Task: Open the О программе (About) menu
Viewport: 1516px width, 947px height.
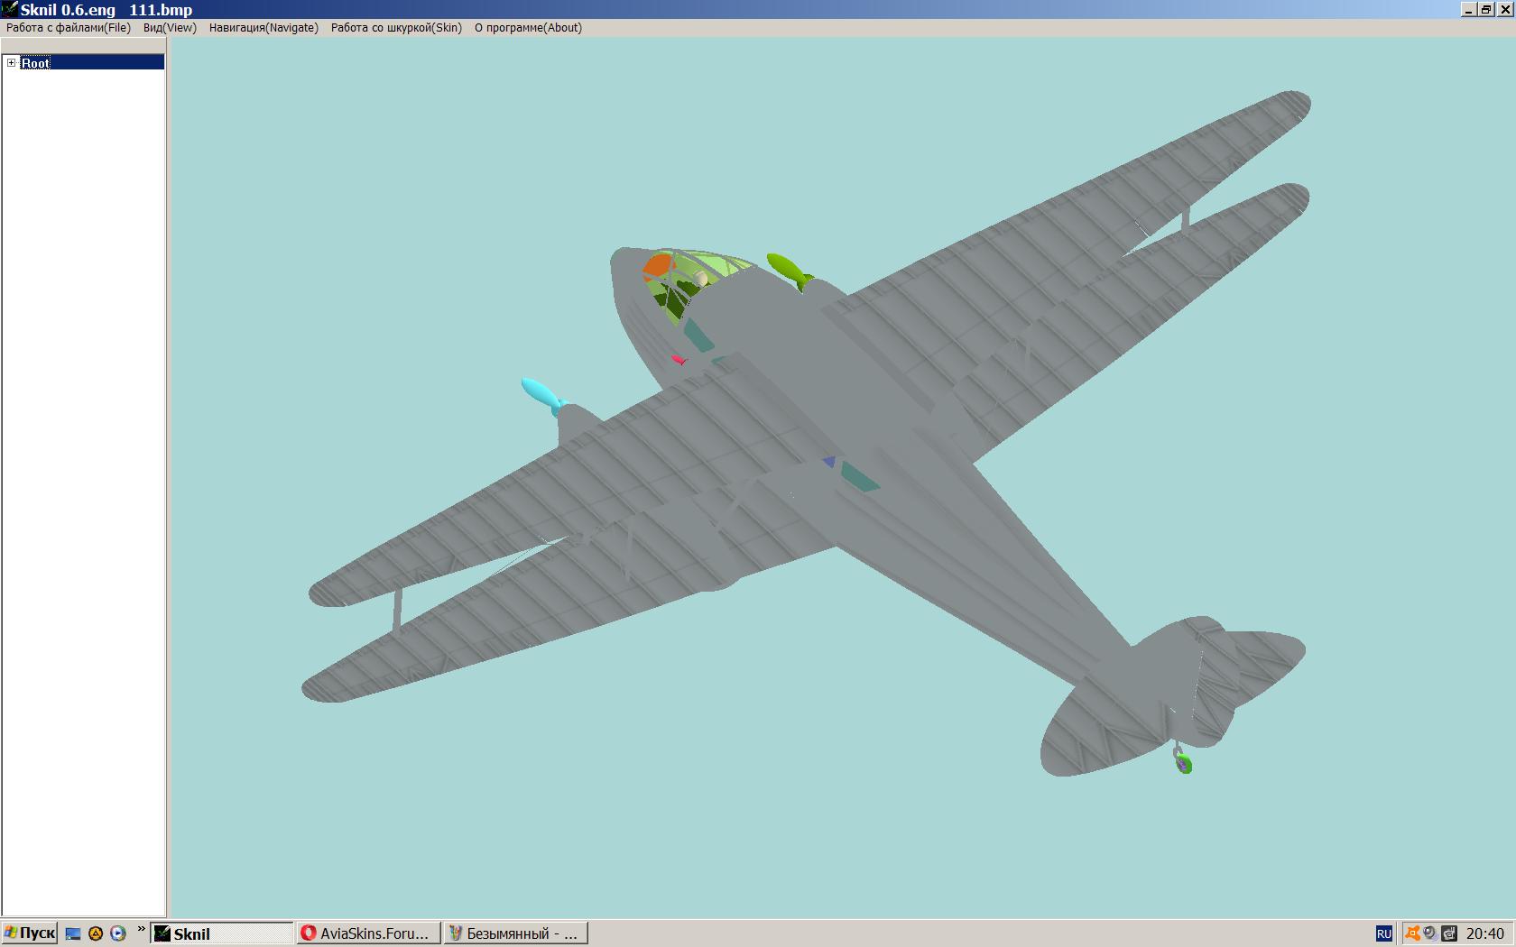Action: pos(528,28)
